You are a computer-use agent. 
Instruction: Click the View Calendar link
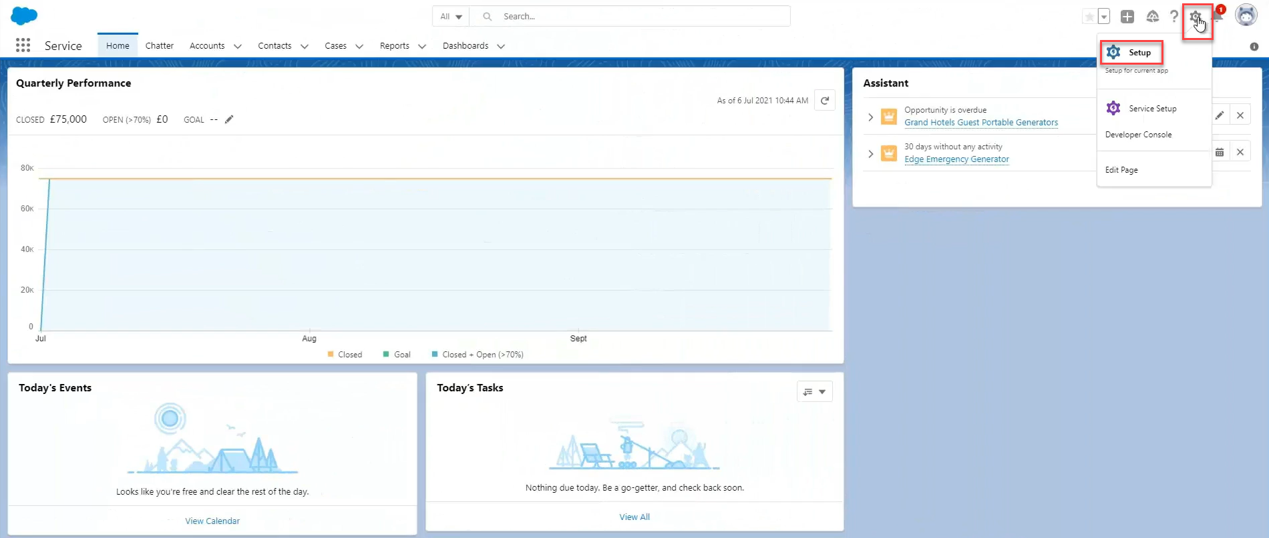pos(212,521)
